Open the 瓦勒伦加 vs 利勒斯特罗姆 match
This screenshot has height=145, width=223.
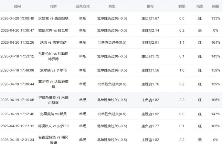pos(53,56)
